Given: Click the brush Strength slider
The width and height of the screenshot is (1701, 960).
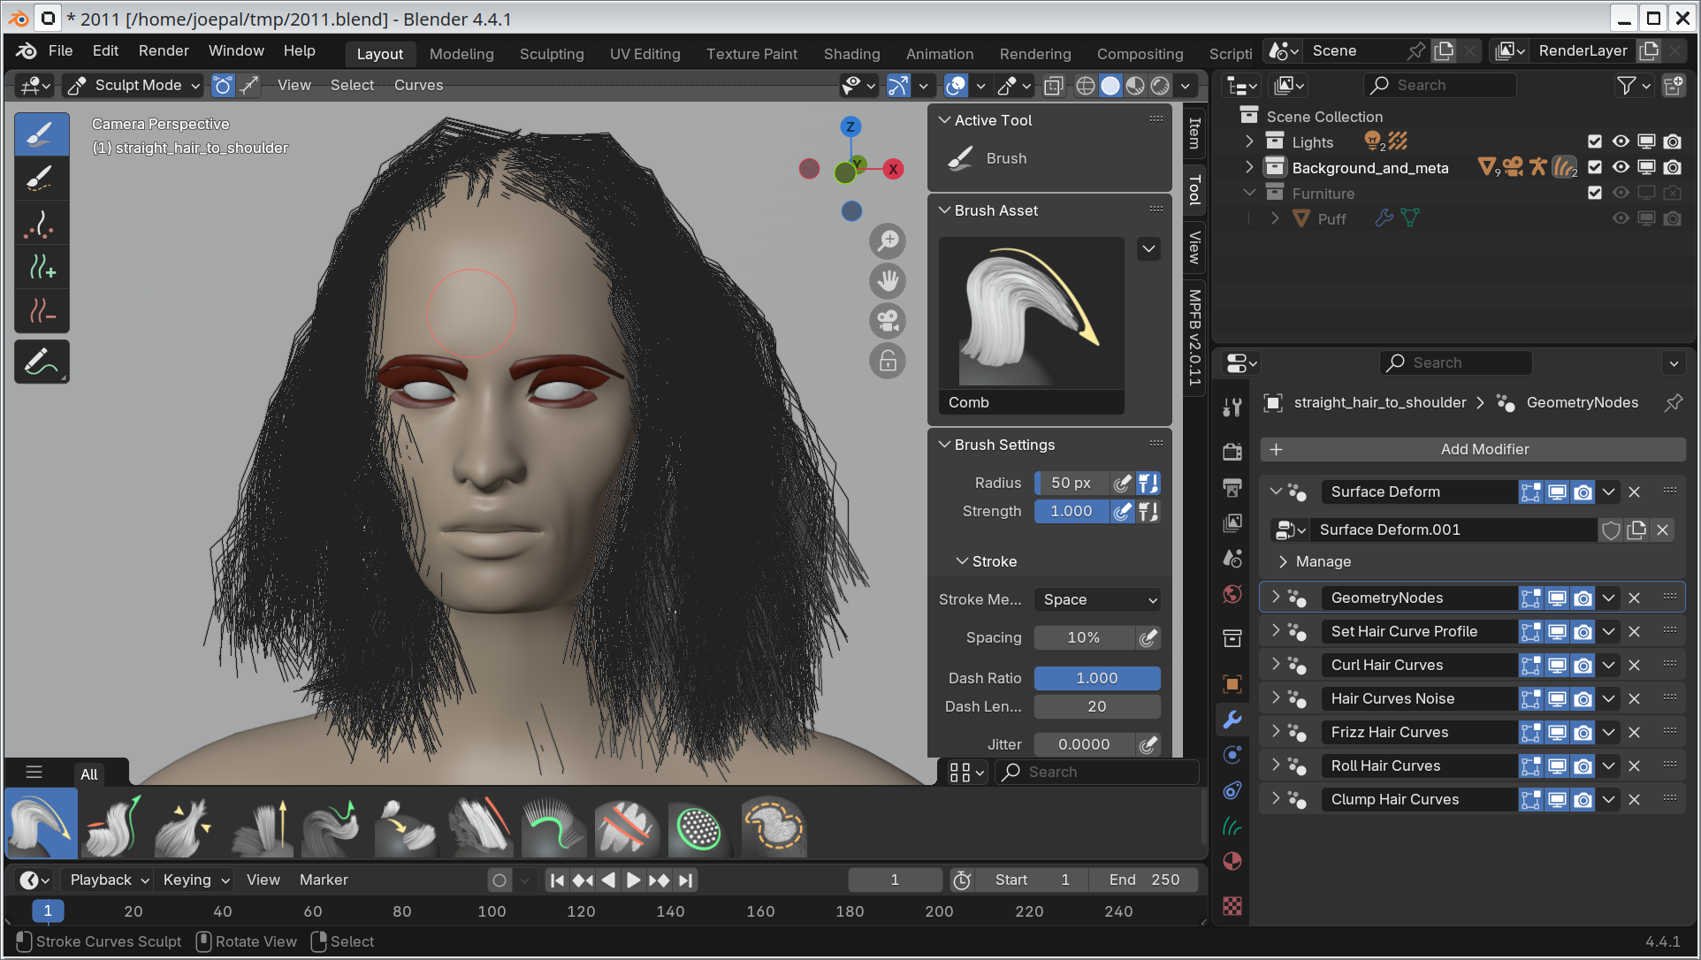Looking at the screenshot, I should [x=1072, y=511].
